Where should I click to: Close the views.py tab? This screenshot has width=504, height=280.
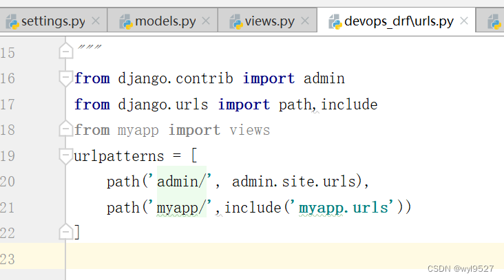[x=305, y=21]
